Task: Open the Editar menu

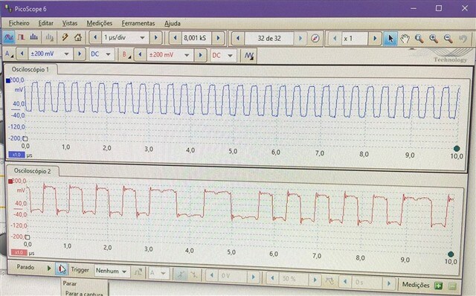Action: pos(45,23)
